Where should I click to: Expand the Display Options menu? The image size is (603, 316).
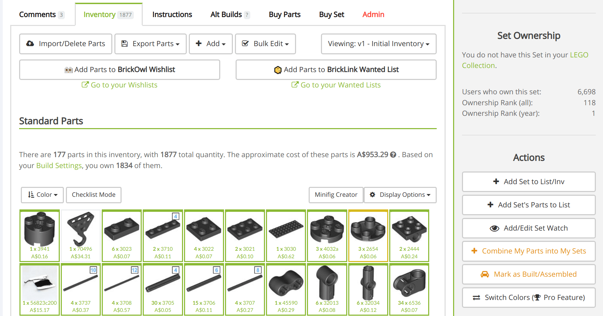tap(400, 195)
